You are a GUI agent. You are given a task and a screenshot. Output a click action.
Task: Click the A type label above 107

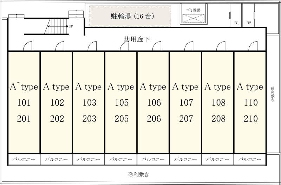point(185,87)
